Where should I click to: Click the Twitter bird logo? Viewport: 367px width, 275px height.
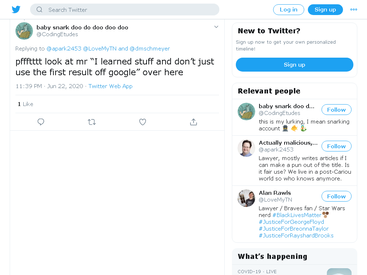[x=16, y=10]
